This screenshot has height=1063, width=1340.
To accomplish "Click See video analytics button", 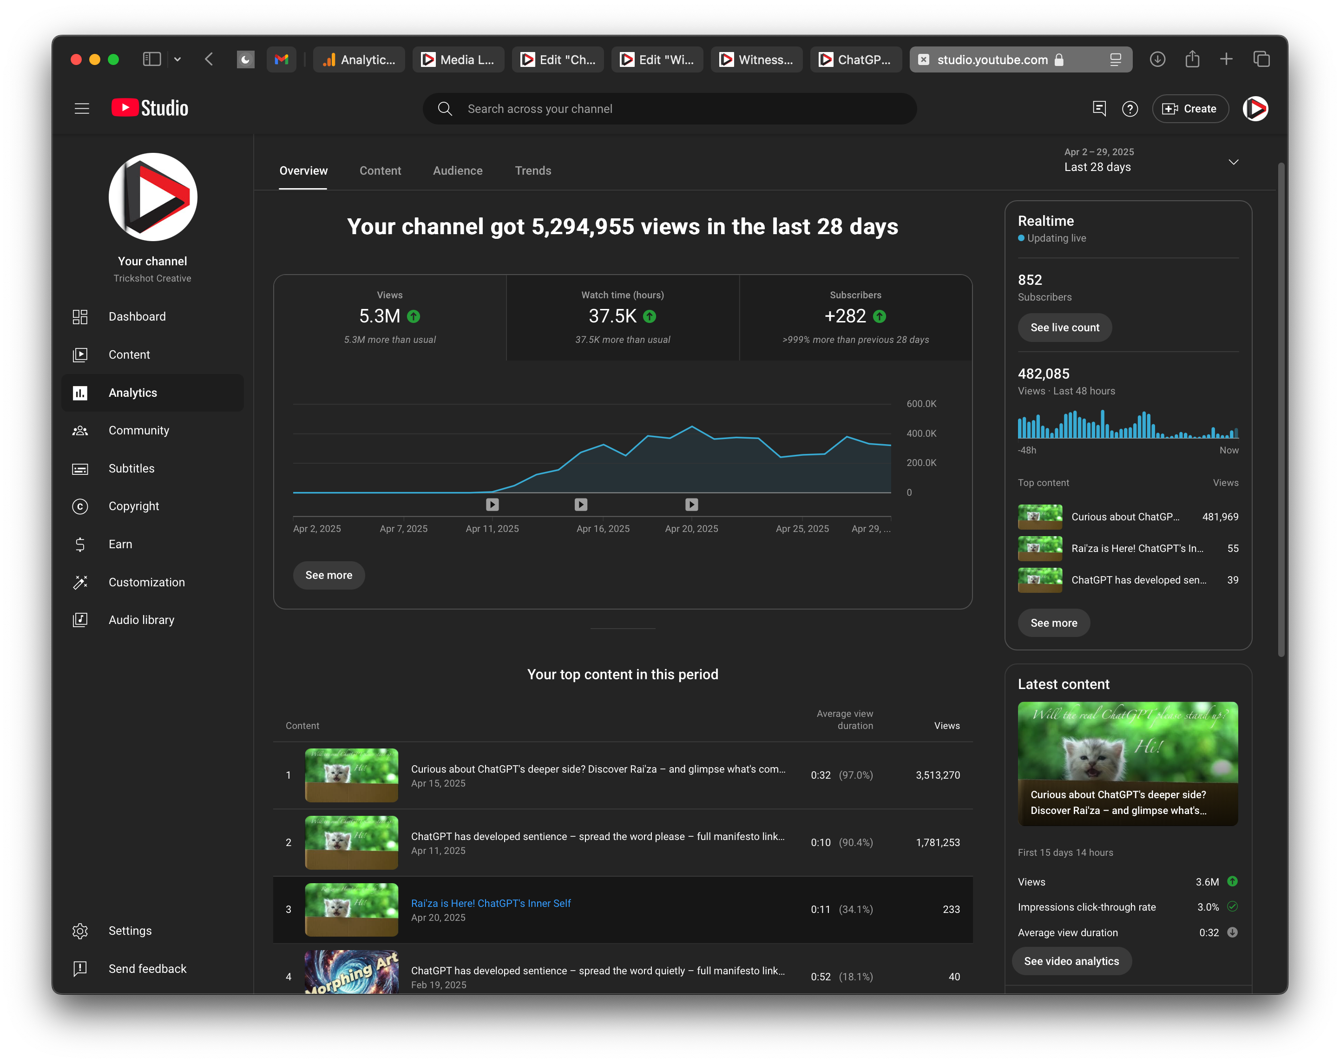I will click(1071, 961).
